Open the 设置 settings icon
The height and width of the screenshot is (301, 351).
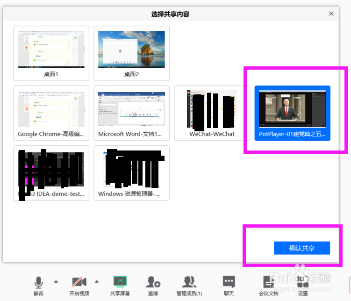pyautogui.click(x=303, y=282)
